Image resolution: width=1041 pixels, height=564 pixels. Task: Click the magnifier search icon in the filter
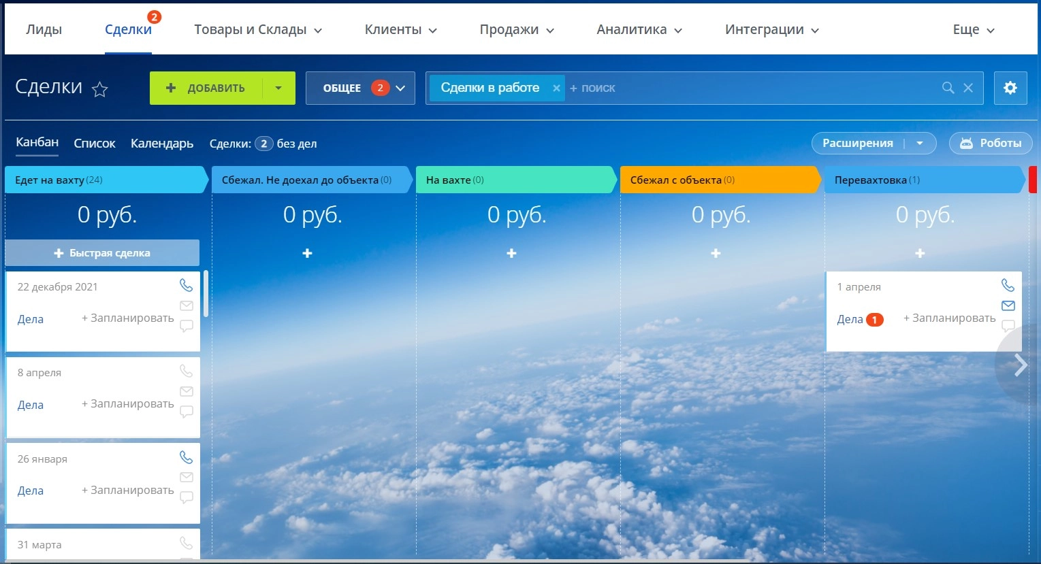pos(948,88)
